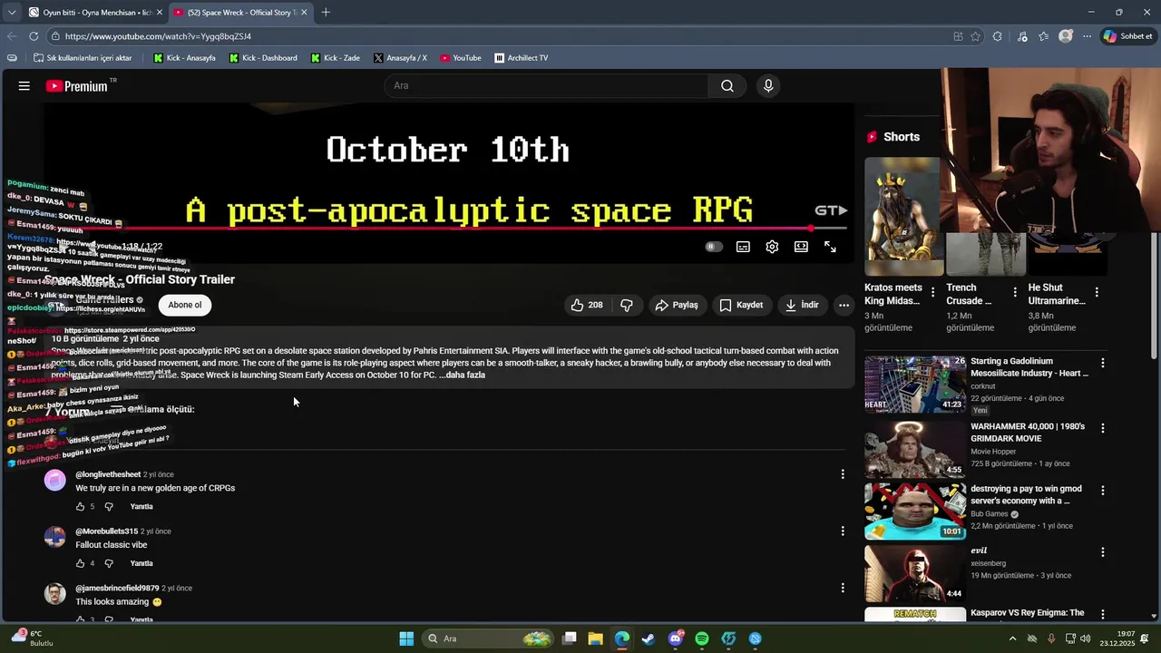Open options for WARHAMMER 40,000 video

click(1103, 427)
